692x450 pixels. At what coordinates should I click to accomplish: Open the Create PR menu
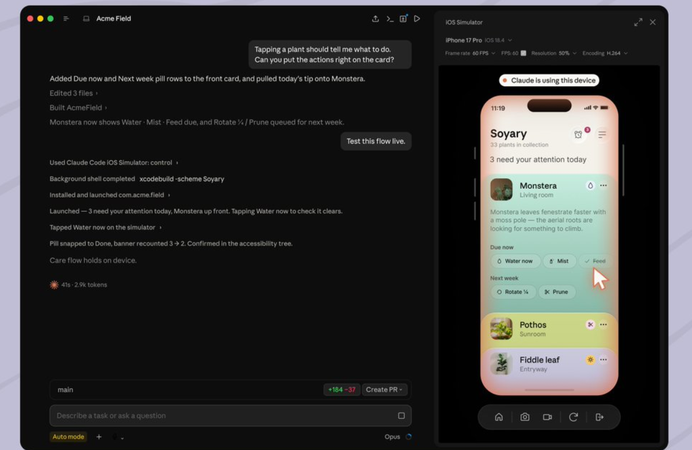(385, 390)
